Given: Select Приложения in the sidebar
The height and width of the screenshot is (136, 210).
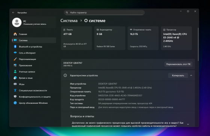Looking at the screenshot, I should [x=34, y=65].
